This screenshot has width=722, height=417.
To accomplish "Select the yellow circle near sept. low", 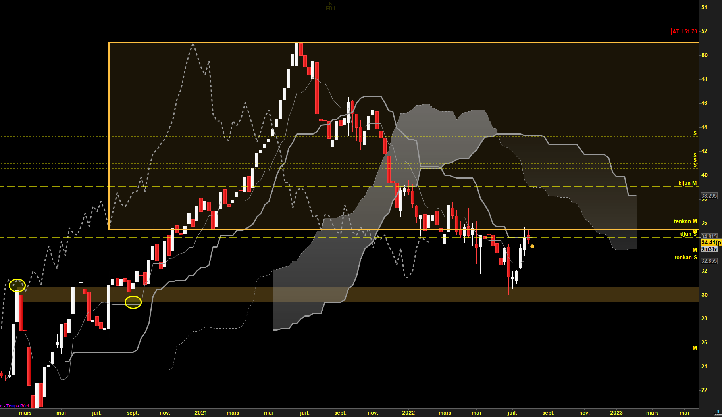I will (133, 302).
